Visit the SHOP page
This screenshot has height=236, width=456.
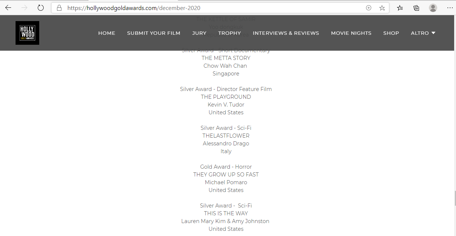(x=391, y=33)
